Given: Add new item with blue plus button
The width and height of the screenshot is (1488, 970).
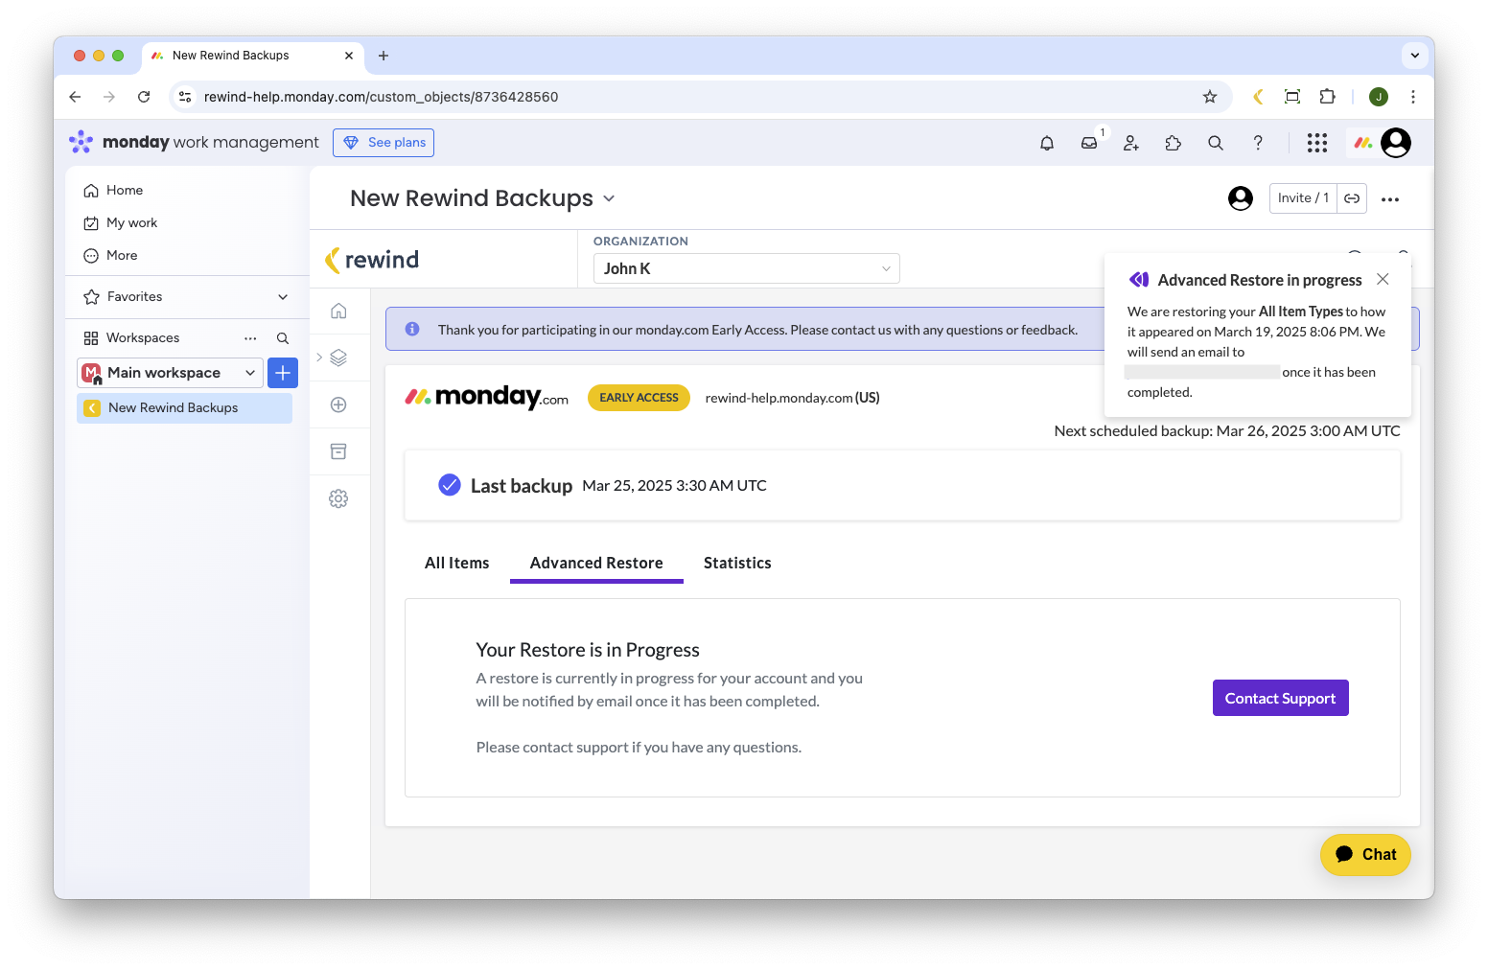Looking at the screenshot, I should coord(283,373).
